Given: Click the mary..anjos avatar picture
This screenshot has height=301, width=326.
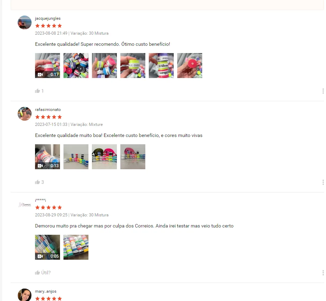Looking at the screenshot, I should [x=25, y=295].
